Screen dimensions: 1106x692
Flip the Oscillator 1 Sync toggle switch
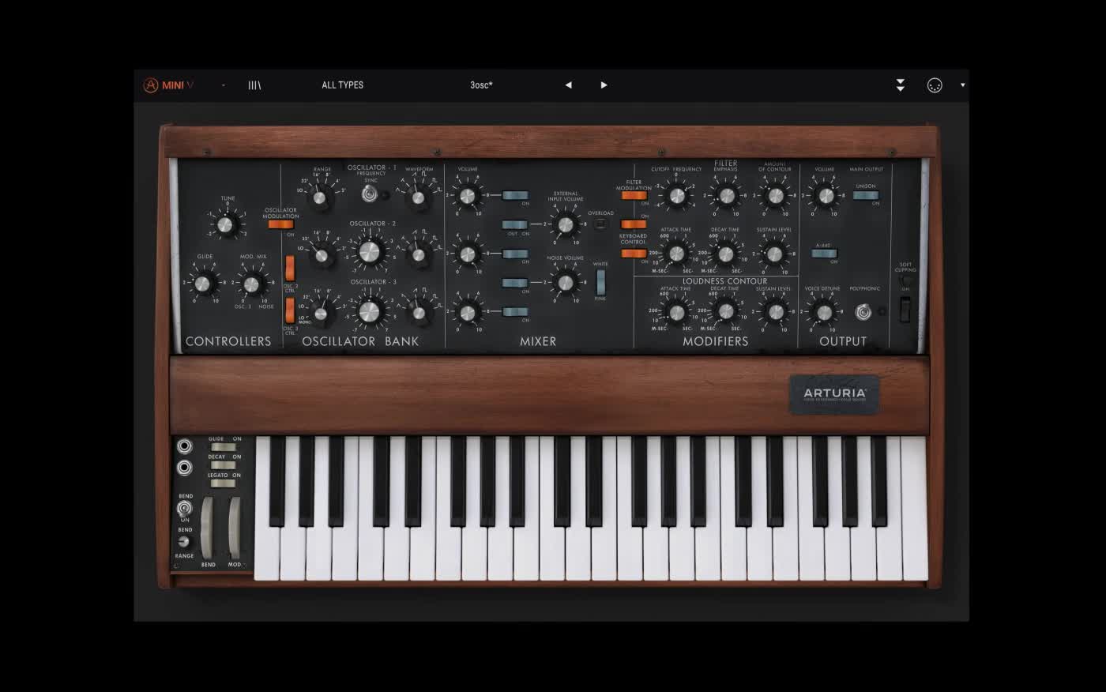tap(369, 194)
